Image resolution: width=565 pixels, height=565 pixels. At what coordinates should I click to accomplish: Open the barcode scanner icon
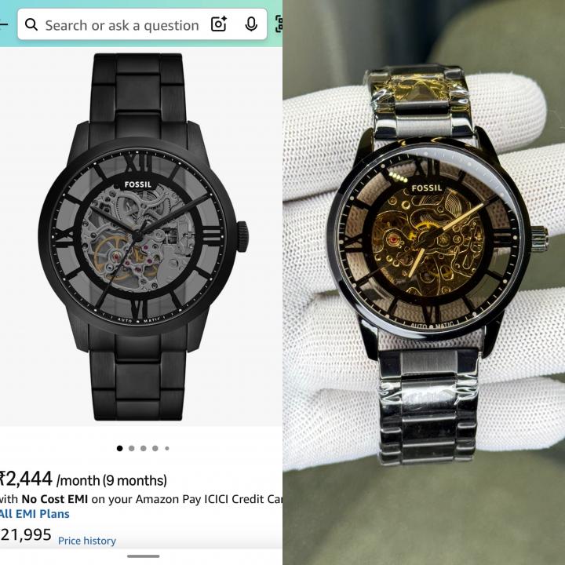click(279, 24)
